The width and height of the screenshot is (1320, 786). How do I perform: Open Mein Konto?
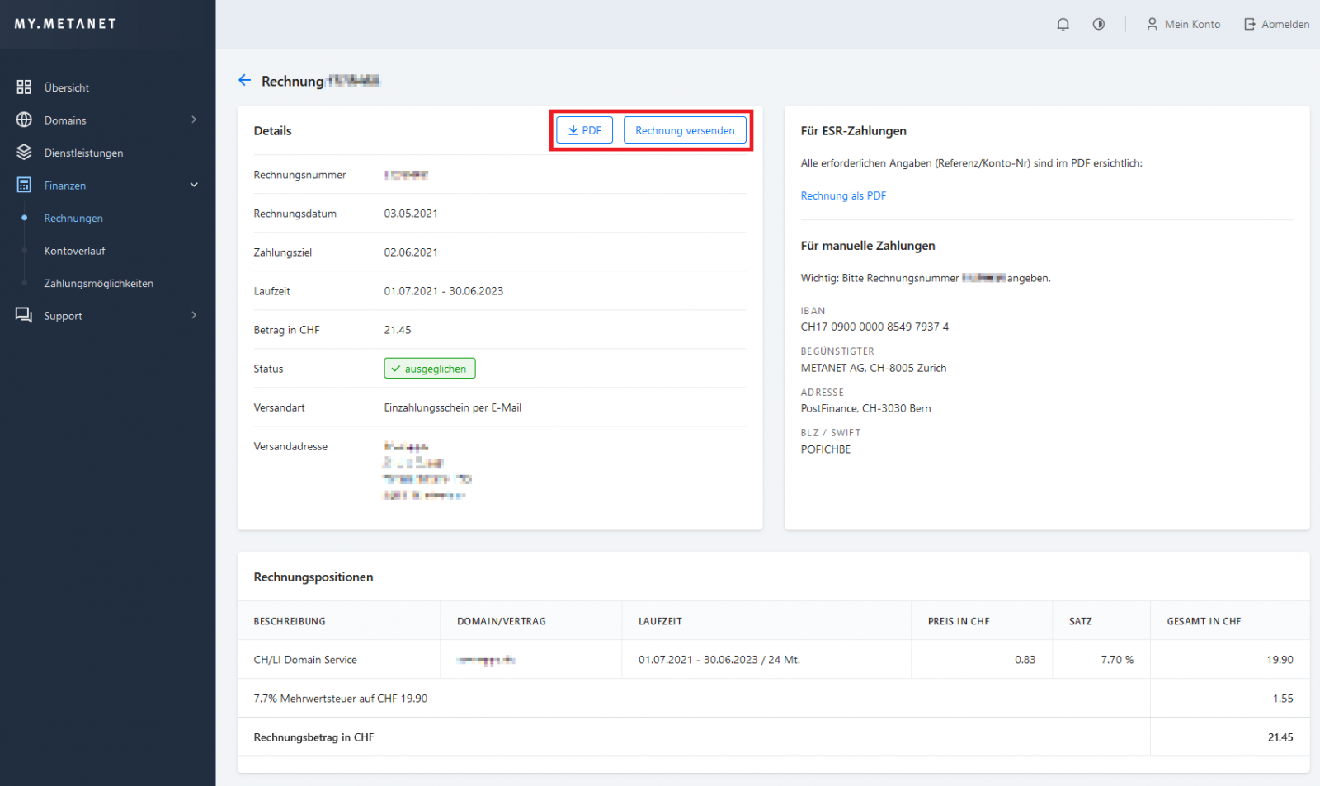click(1183, 25)
